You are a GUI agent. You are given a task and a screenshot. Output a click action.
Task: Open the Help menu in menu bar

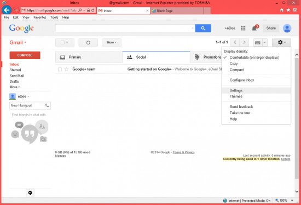coord(66,18)
